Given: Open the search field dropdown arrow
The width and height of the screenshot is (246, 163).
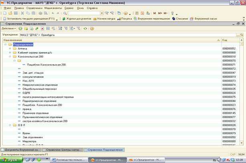Looking at the screenshot, I should point(102,13).
